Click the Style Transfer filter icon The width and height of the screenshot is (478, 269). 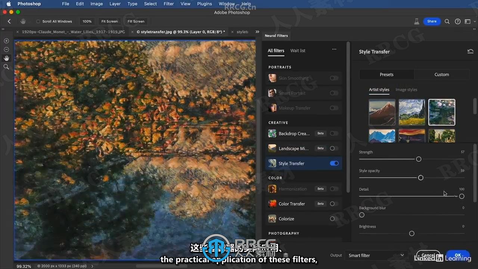tap(272, 163)
